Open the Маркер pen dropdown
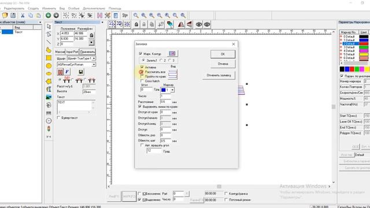The width and height of the screenshot is (370, 208). pyautogui.click(x=172, y=90)
